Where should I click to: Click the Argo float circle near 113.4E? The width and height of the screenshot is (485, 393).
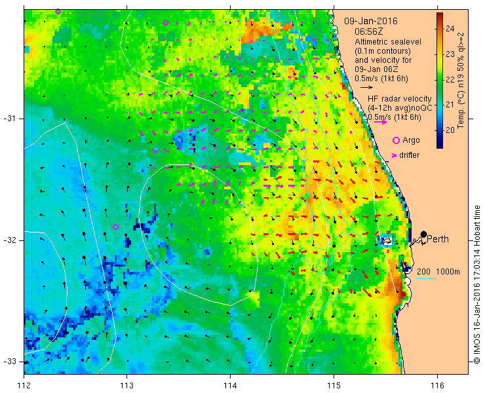[x=165, y=22]
